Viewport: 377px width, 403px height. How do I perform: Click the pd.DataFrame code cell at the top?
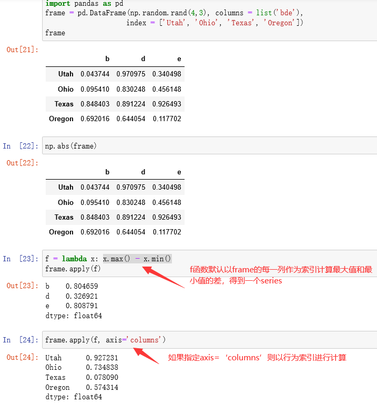pos(209,19)
